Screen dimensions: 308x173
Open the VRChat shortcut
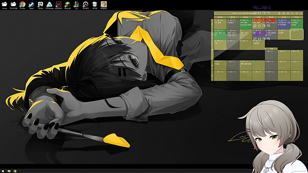point(40,5)
